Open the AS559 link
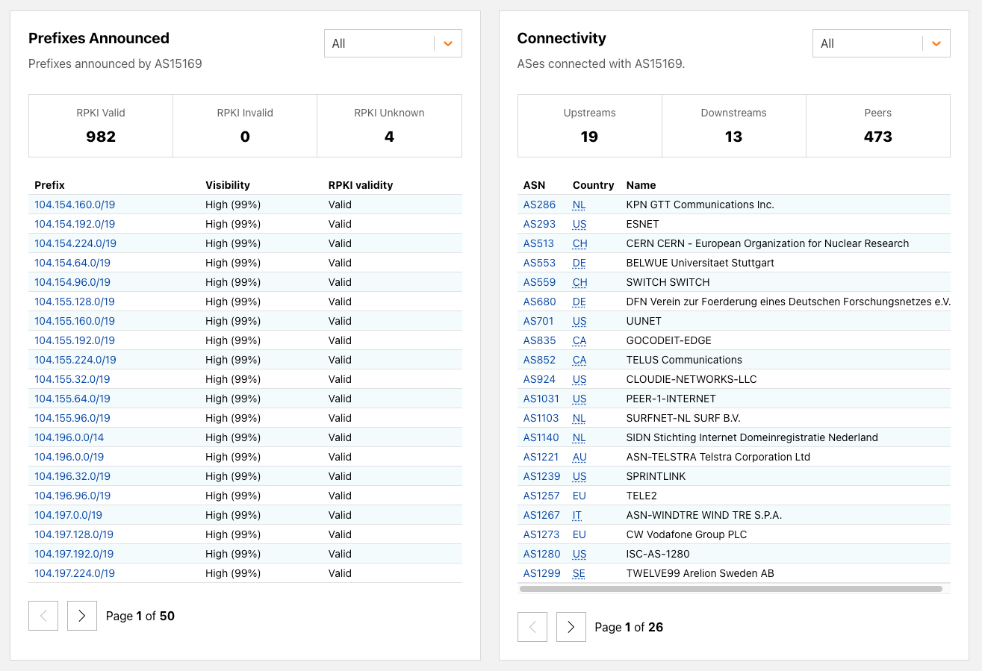 pyautogui.click(x=539, y=282)
